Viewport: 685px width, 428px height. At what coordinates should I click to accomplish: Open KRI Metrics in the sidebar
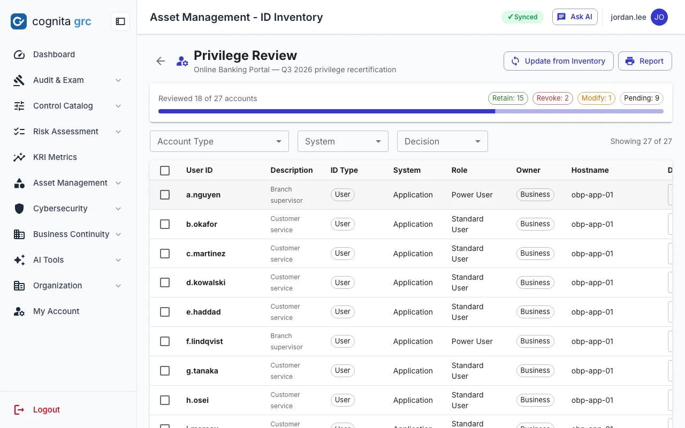[68, 157]
